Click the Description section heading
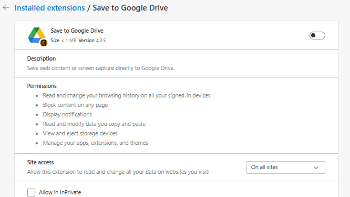The image size is (350, 197). click(41, 59)
